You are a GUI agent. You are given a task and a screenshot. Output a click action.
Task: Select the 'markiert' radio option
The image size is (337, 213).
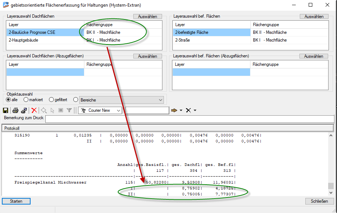[x=26, y=100]
